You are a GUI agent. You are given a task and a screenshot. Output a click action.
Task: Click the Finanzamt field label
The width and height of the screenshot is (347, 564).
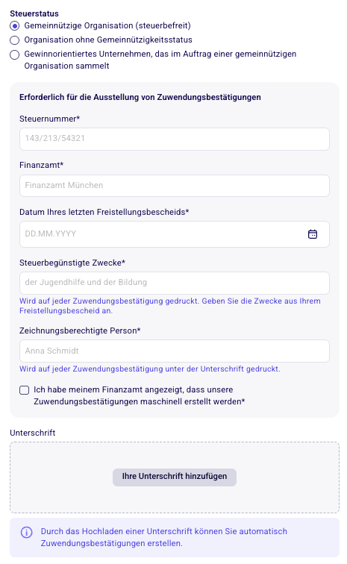pyautogui.click(x=41, y=165)
